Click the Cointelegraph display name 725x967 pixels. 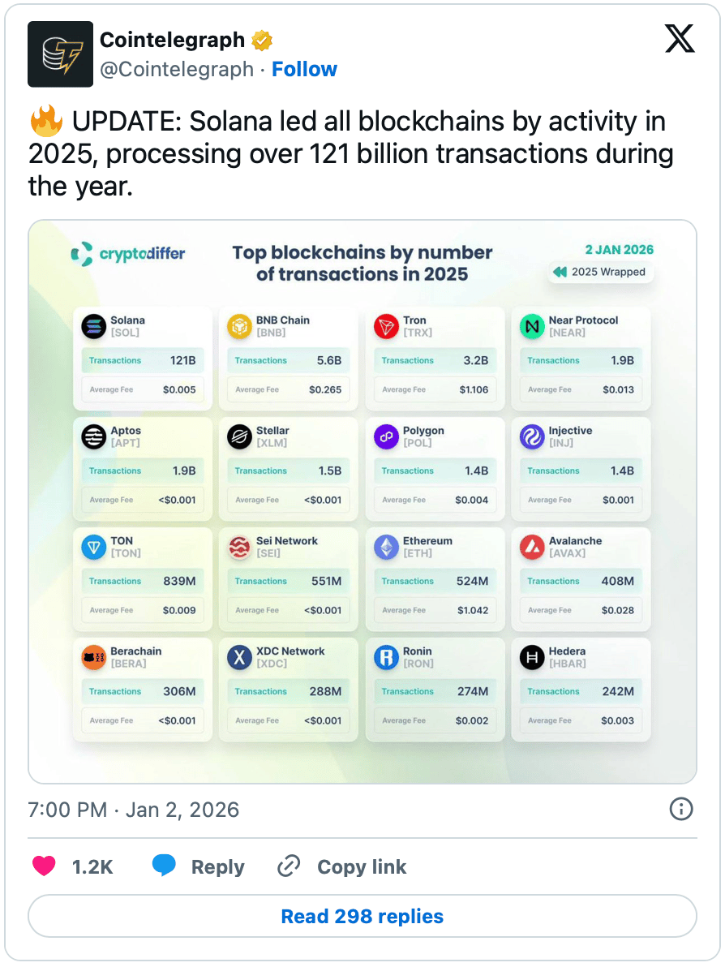tap(173, 40)
